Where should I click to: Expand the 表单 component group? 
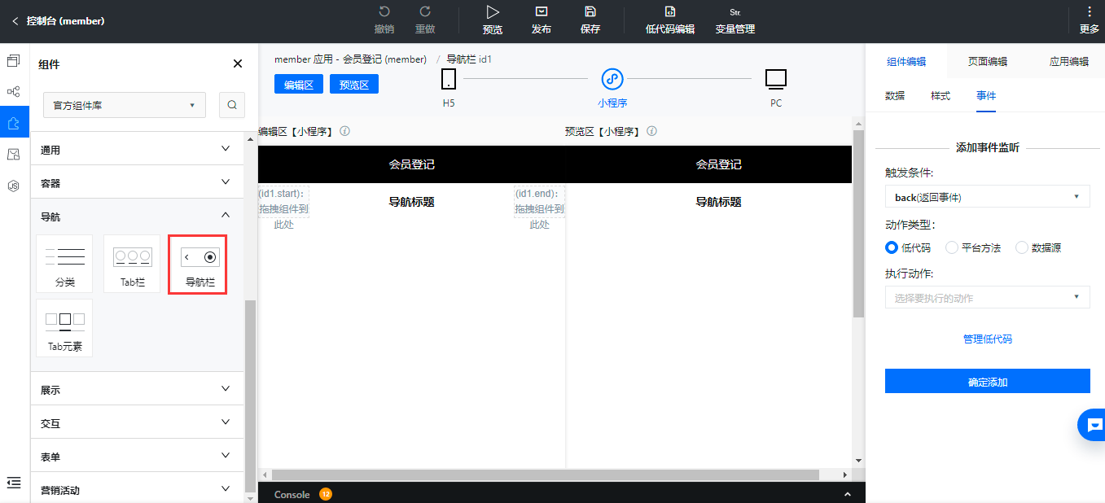coord(137,456)
